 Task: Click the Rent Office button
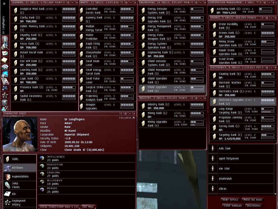point(230,200)
